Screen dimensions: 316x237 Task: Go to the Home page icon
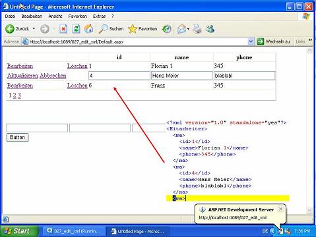tap(89, 29)
